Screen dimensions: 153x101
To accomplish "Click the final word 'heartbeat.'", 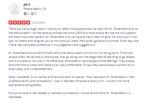I will pos(15,97).
